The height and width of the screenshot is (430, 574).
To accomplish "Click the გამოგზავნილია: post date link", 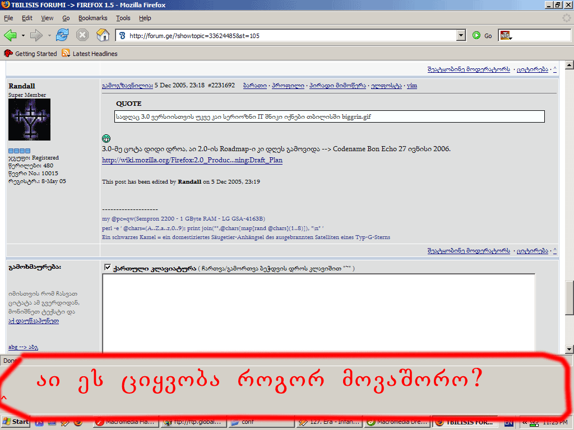I will 127,86.
